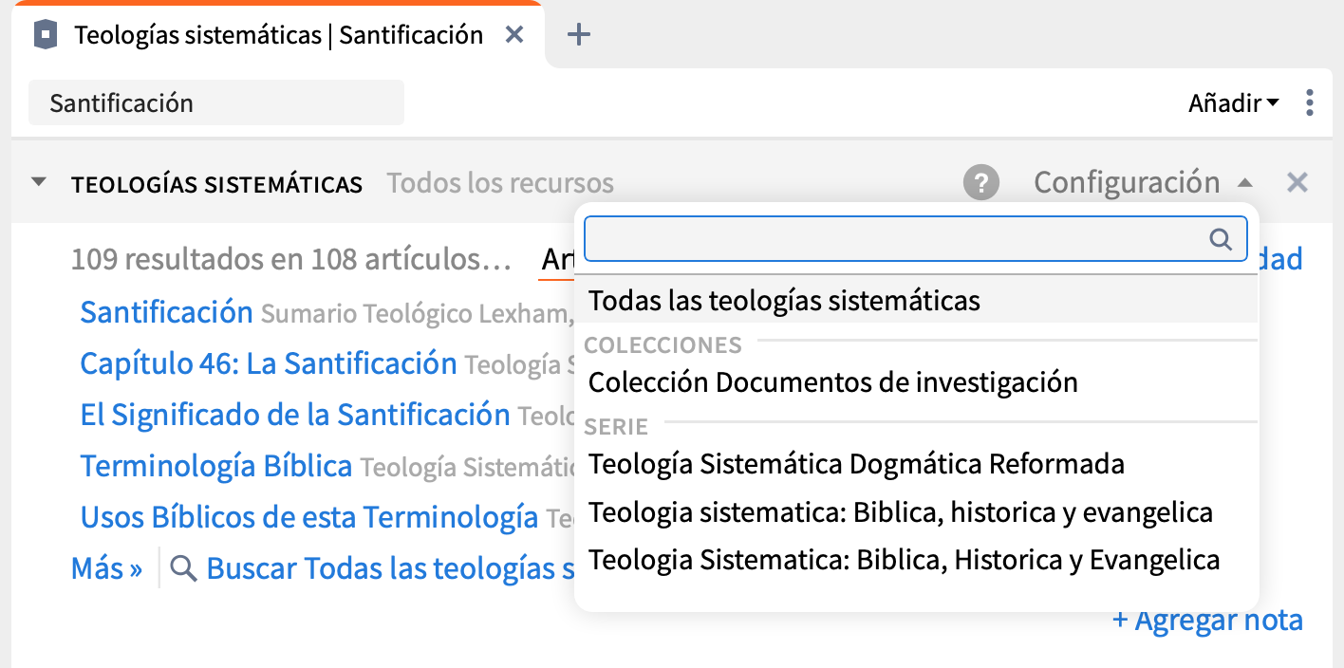Open El Significado de la Santificación
This screenshot has height=668, width=1344.
click(295, 415)
